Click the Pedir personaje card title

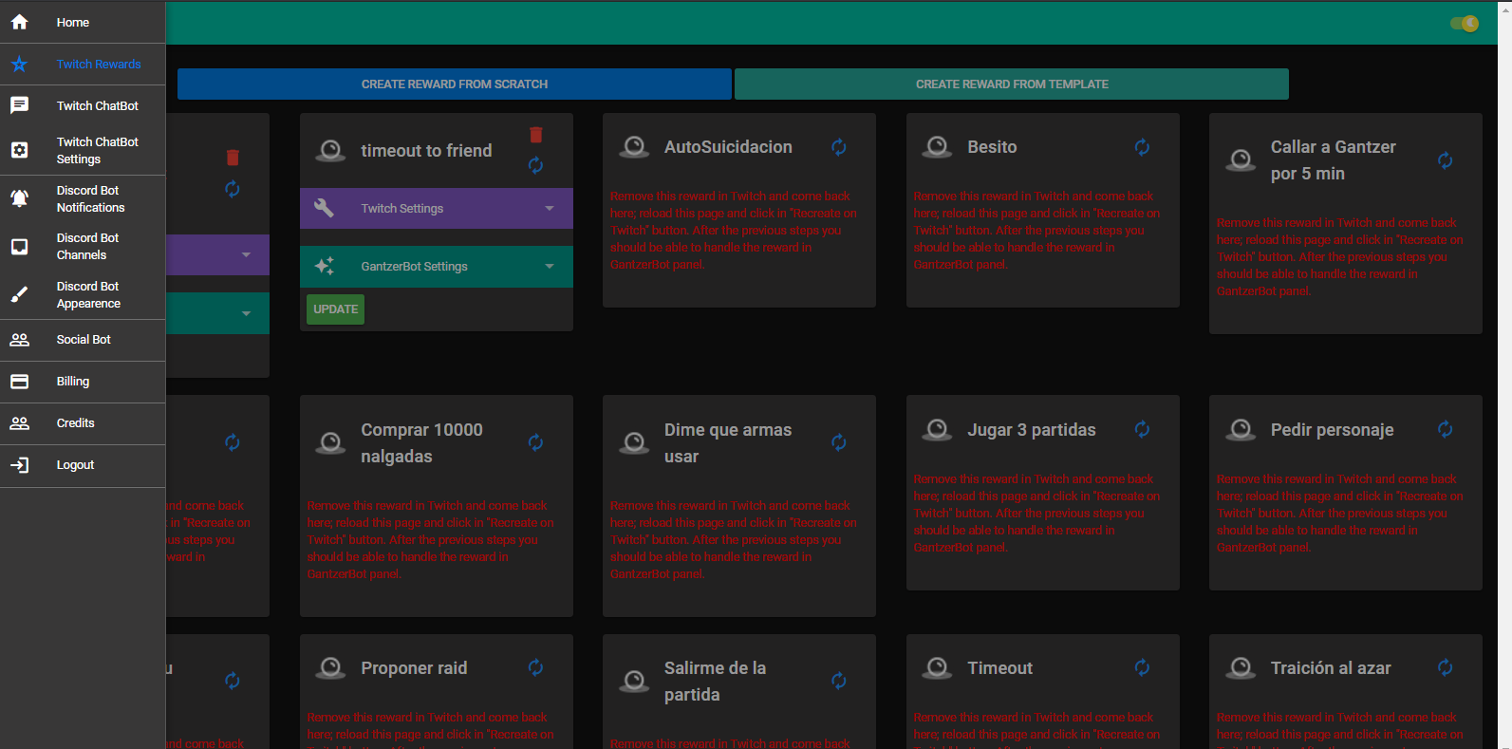tap(1332, 430)
